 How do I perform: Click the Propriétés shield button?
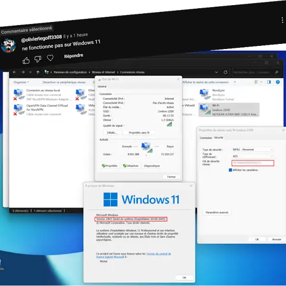coord(109,166)
